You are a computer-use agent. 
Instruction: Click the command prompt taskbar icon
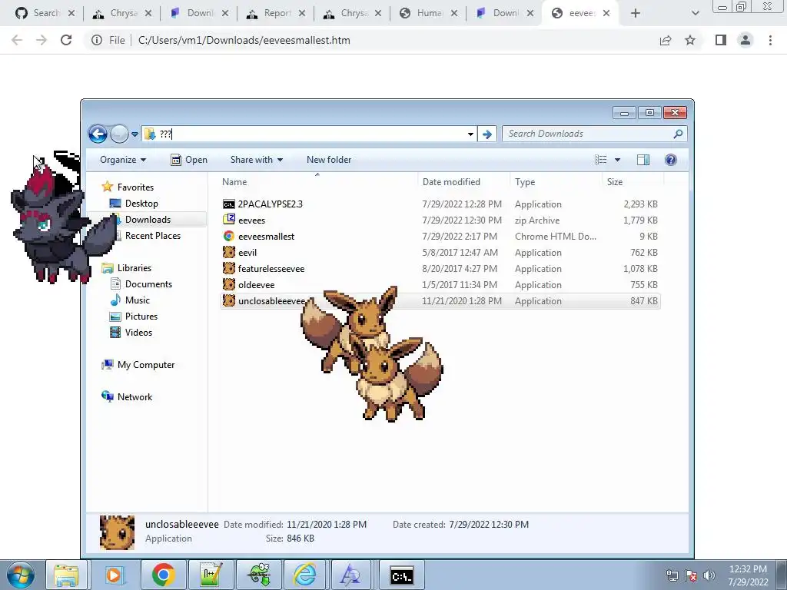coord(401,575)
